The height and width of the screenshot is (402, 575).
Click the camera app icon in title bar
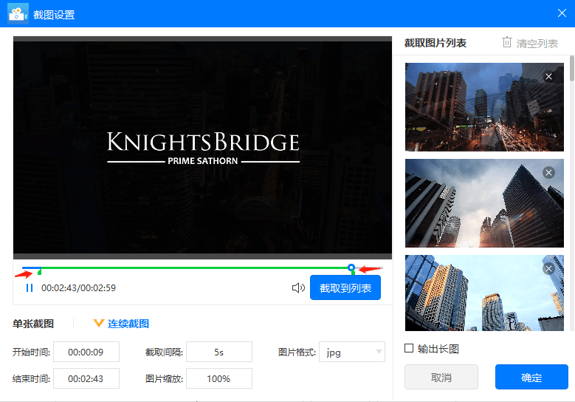[x=18, y=14]
